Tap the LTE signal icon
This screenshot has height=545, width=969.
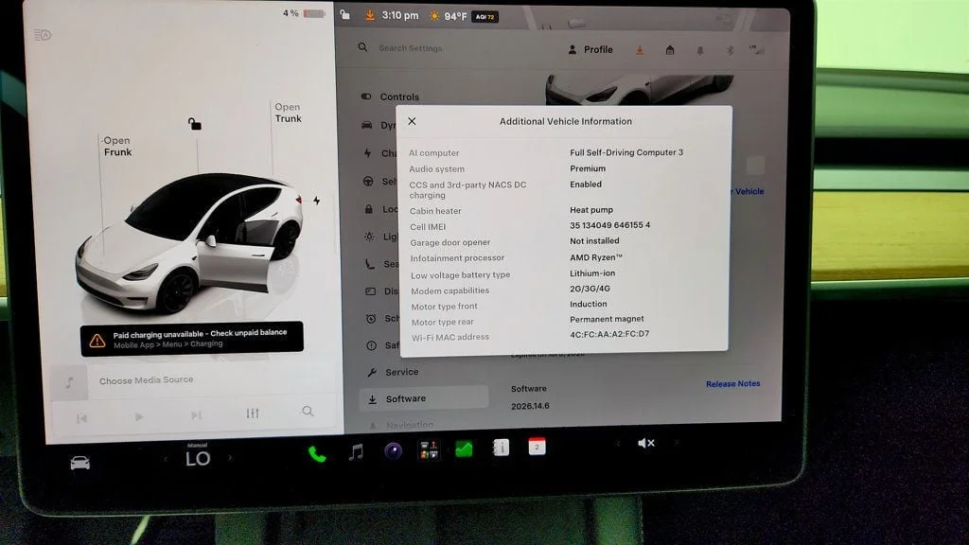(x=756, y=49)
